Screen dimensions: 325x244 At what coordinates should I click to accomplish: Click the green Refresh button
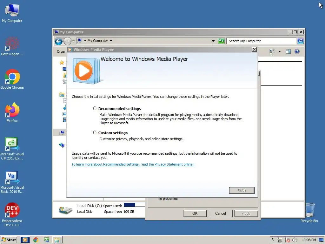coord(221,41)
